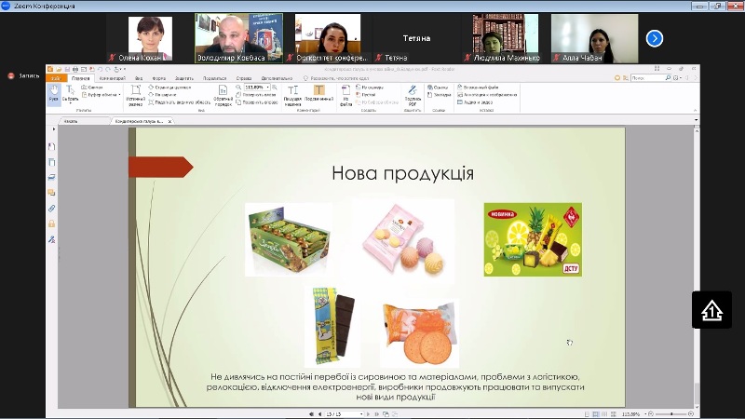
Task: Select single page view mode in status bar
Action: tap(587, 414)
